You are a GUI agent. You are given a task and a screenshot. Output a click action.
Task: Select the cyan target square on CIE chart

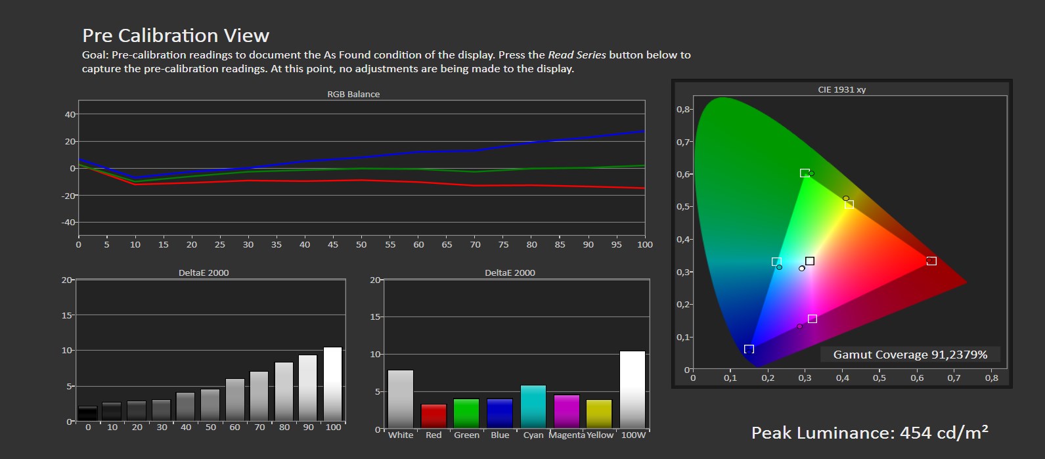tap(776, 262)
